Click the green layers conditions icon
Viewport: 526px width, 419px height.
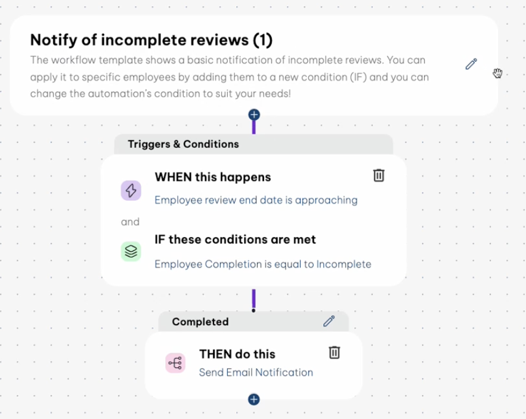coord(131,252)
